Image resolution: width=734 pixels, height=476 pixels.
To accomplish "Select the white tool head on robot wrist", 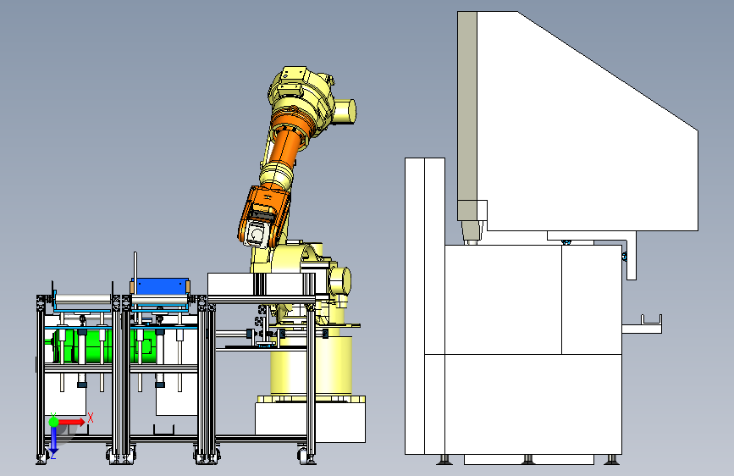I will point(257,233).
